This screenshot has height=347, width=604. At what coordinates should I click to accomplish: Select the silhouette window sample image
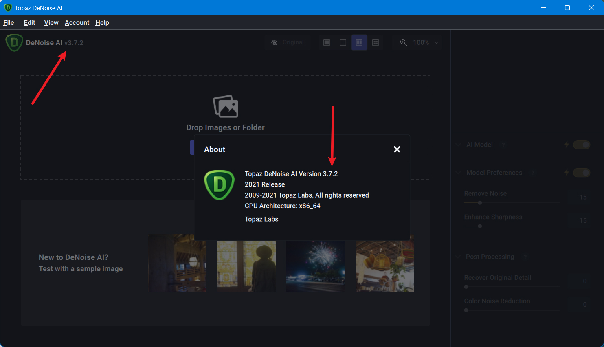[x=246, y=266]
